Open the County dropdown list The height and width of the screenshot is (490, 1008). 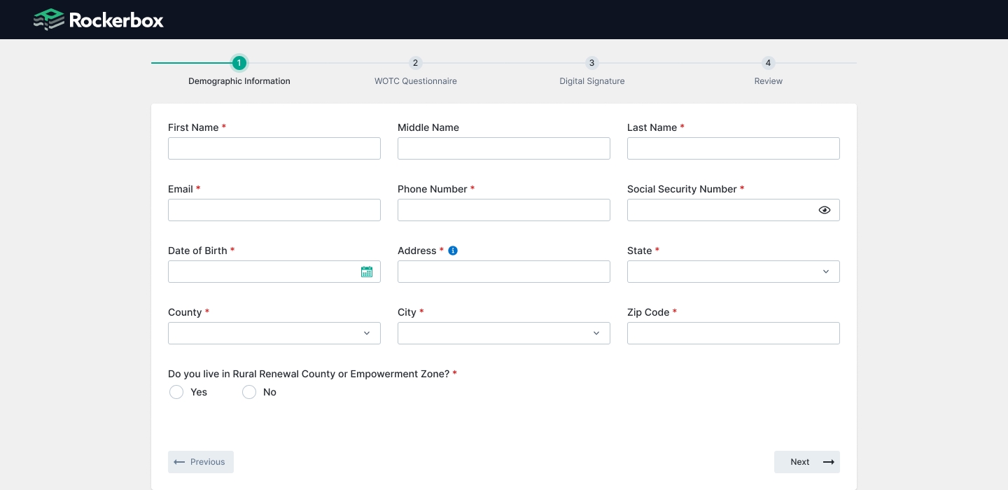click(x=274, y=333)
